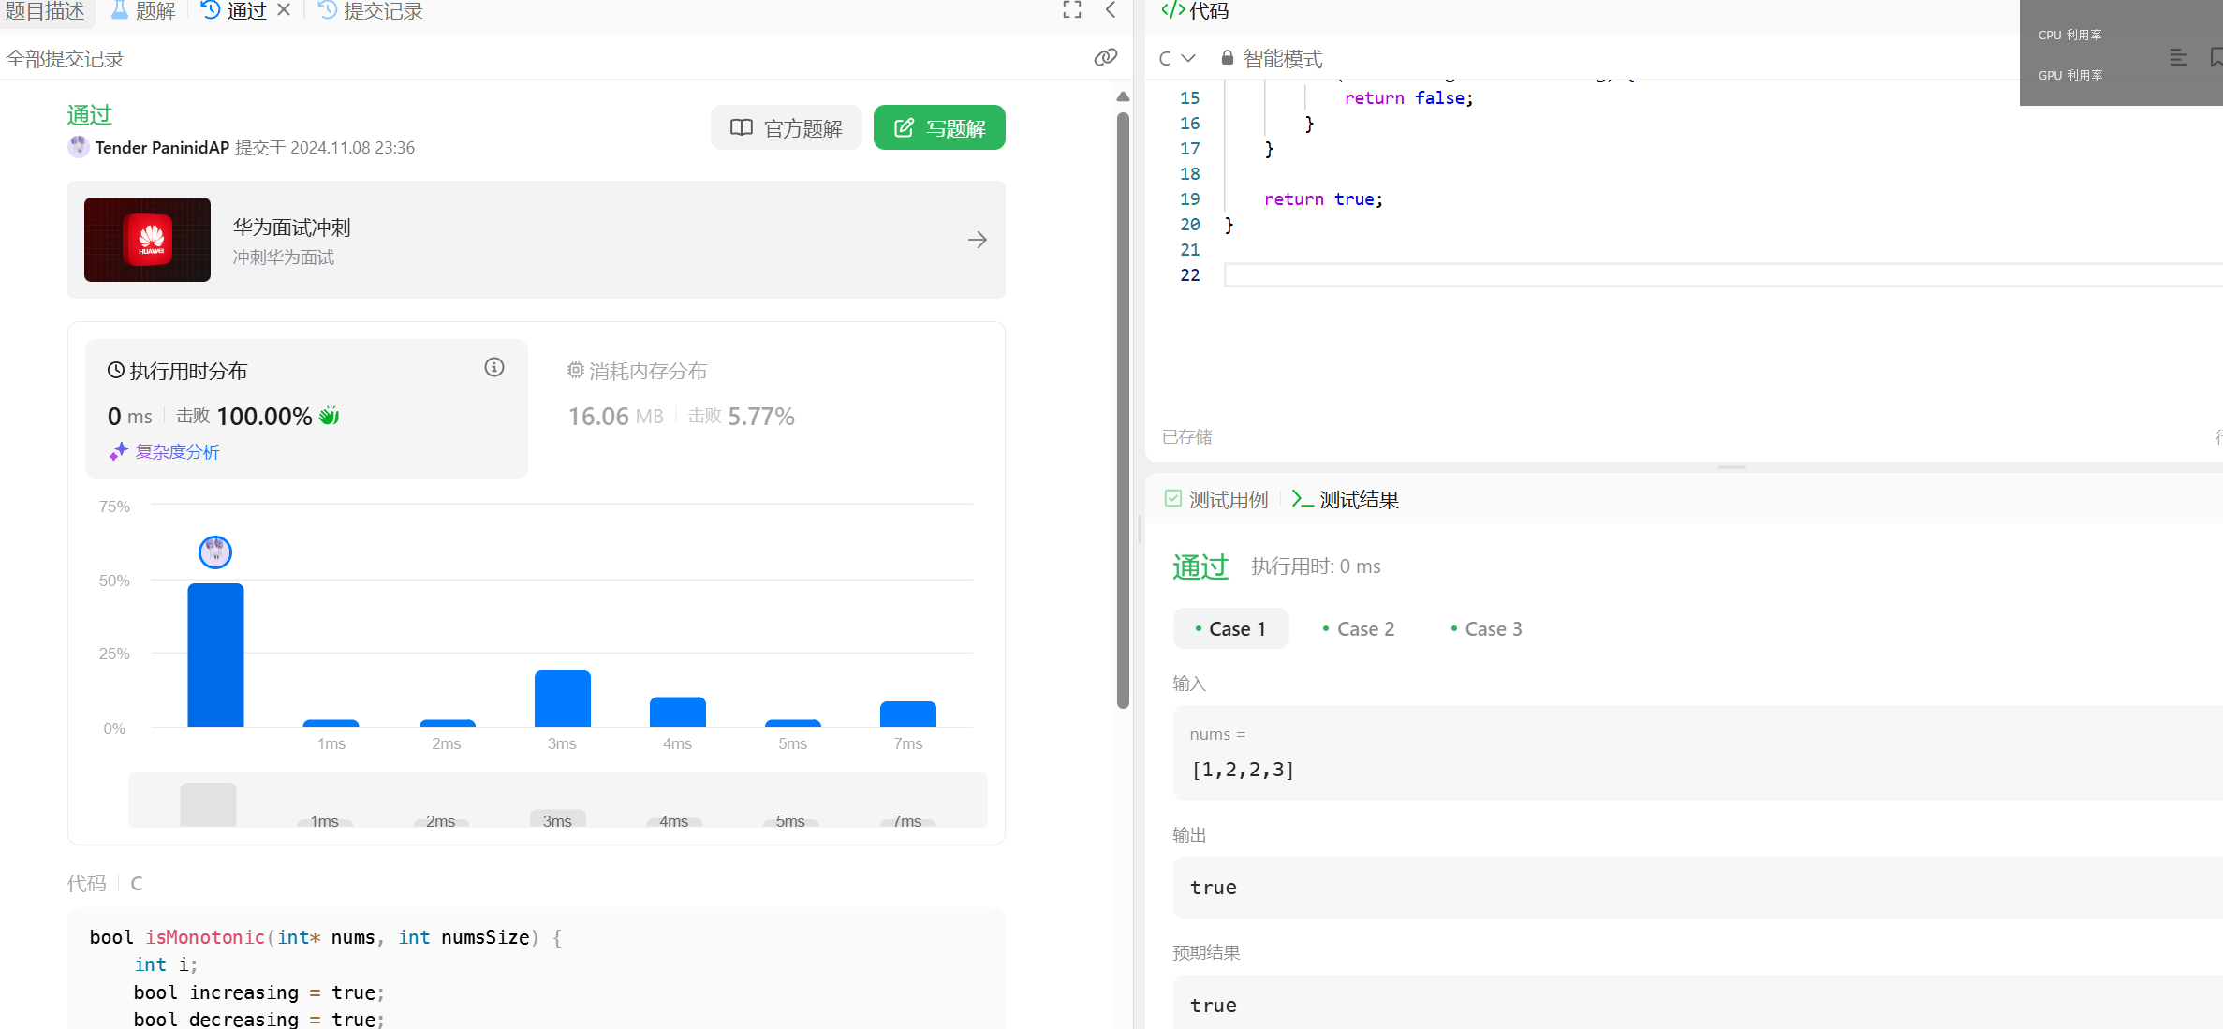Open 提交记录 tab
The image size is (2223, 1029).
[371, 11]
